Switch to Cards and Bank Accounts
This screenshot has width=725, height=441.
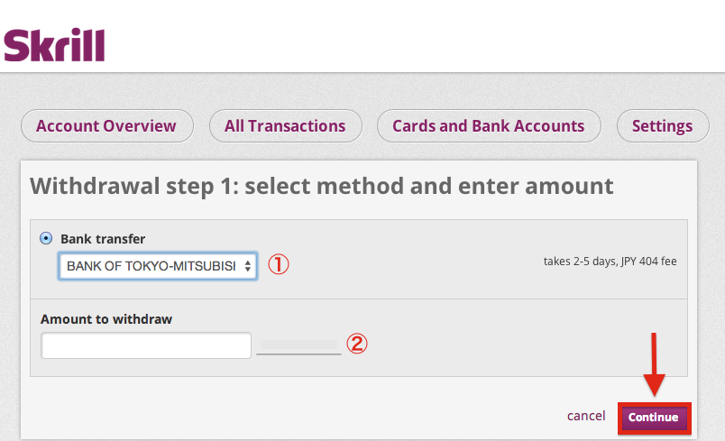click(488, 126)
